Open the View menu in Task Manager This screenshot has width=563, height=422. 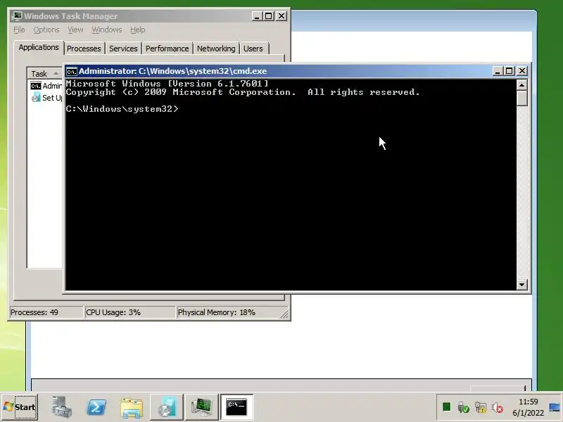tap(75, 30)
